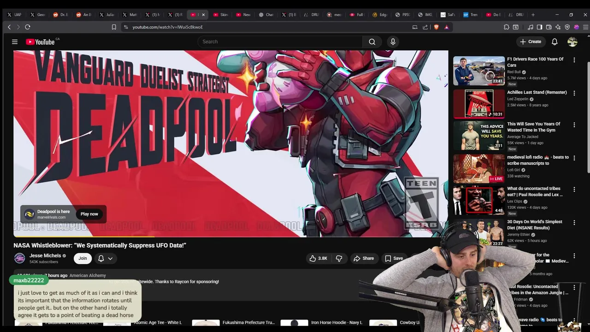Go back in the browser
The width and height of the screenshot is (590, 332).
coord(9,27)
